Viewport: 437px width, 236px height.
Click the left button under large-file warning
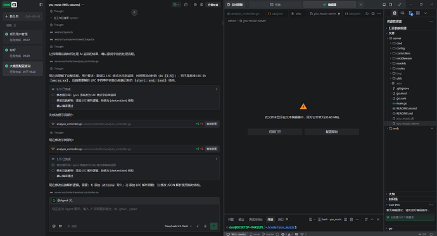click(275, 132)
